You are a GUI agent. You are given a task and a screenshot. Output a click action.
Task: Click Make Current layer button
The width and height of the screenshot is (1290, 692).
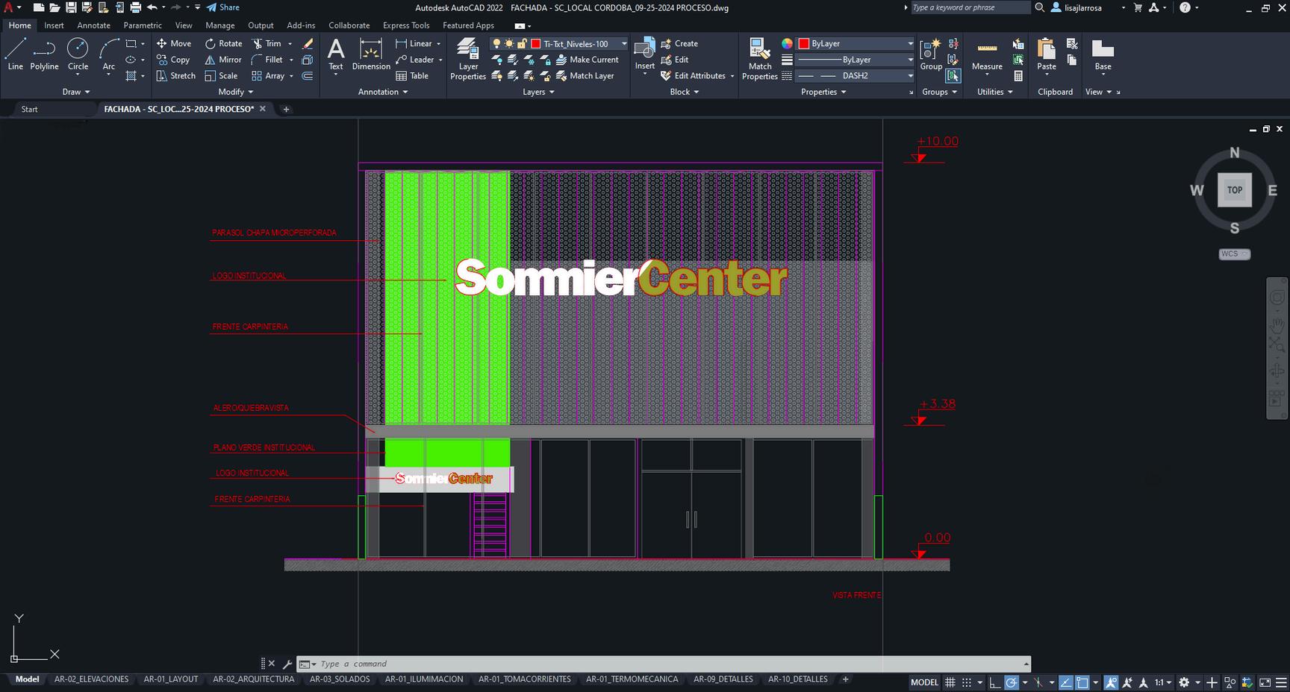(x=588, y=60)
